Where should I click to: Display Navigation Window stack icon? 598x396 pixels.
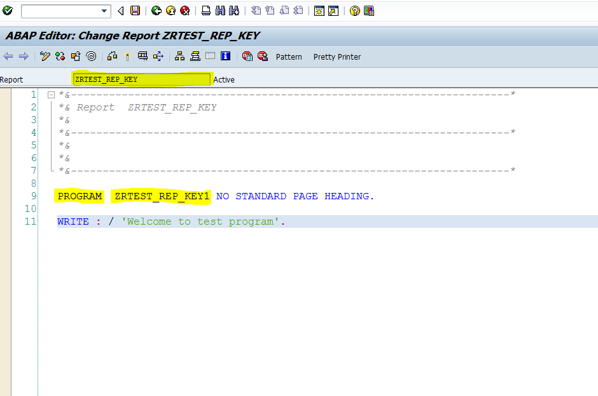195,56
